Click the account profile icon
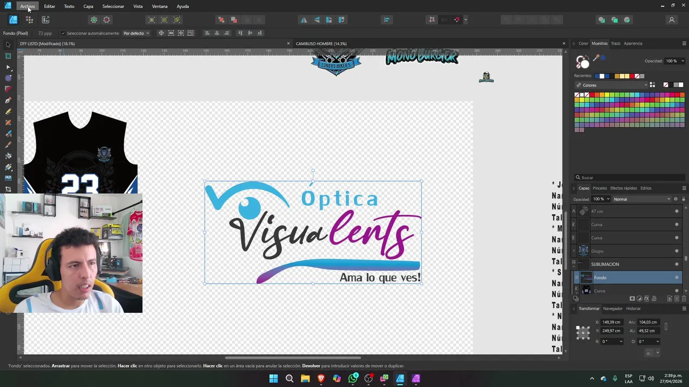 tap(671, 20)
